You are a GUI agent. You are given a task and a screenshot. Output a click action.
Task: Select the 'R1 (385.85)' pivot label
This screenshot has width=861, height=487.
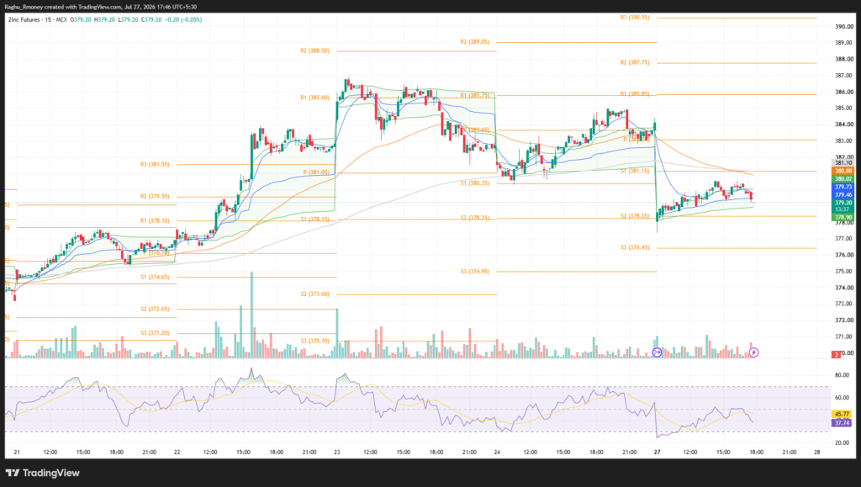[635, 94]
